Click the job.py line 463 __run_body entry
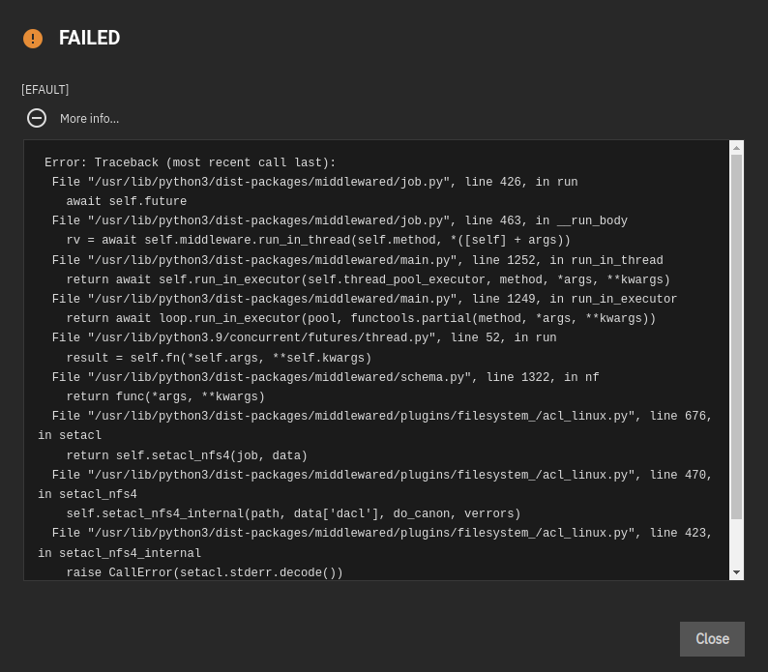 (x=340, y=220)
